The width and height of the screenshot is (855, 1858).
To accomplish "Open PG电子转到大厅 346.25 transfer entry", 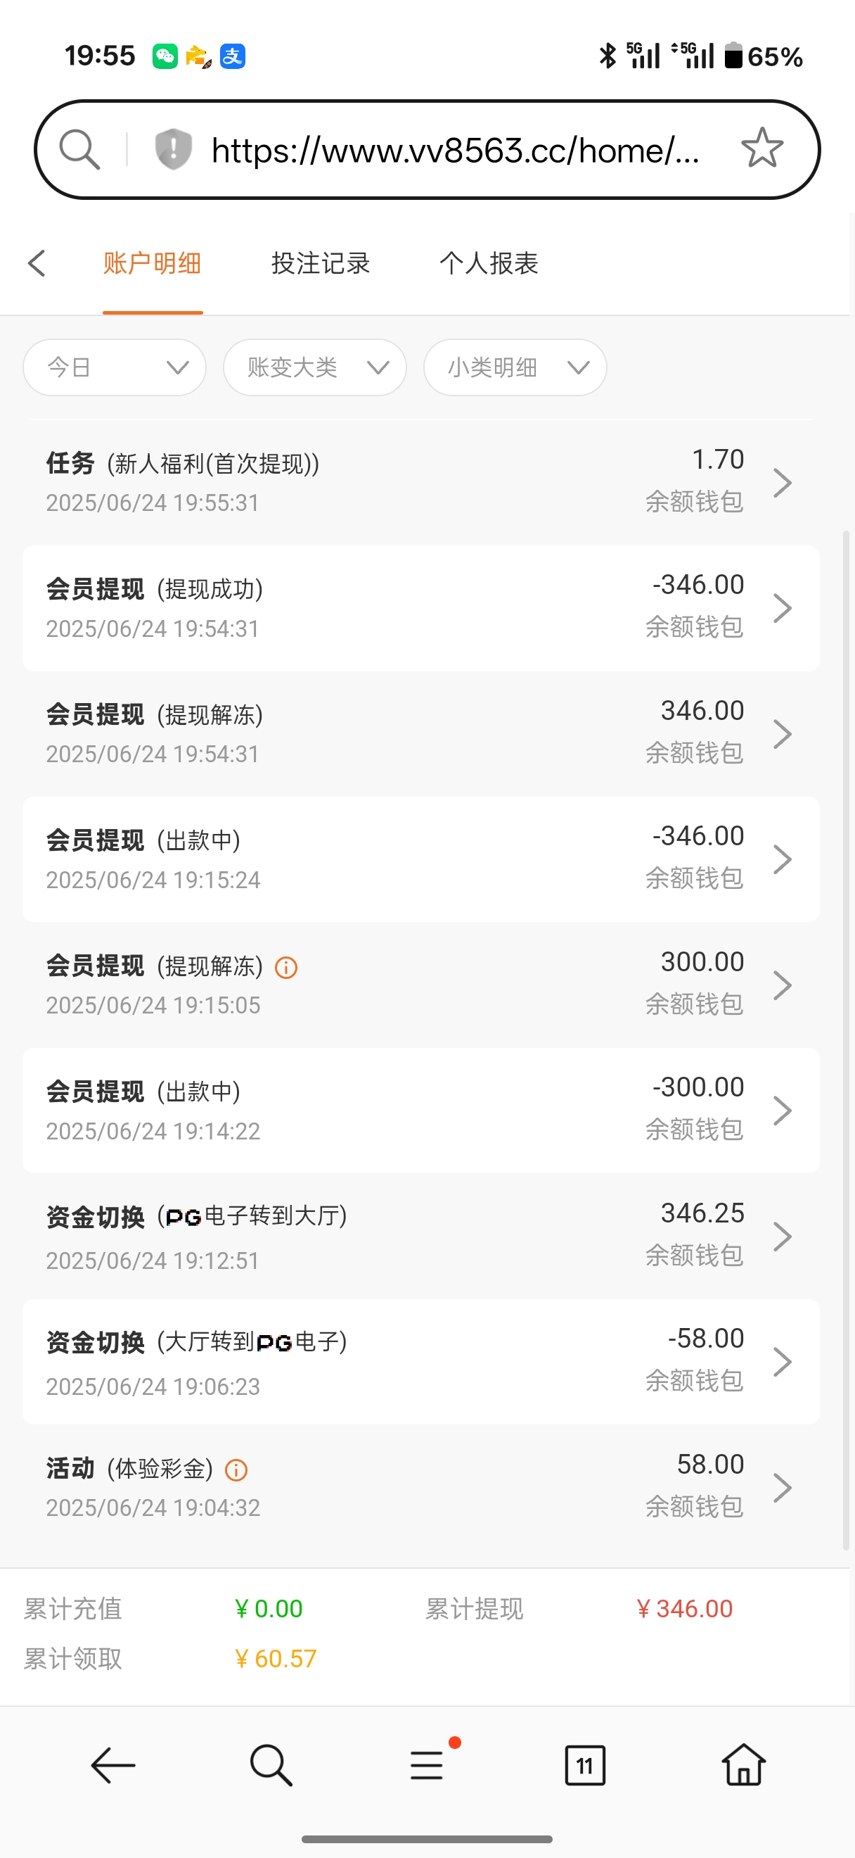I will pos(420,1237).
